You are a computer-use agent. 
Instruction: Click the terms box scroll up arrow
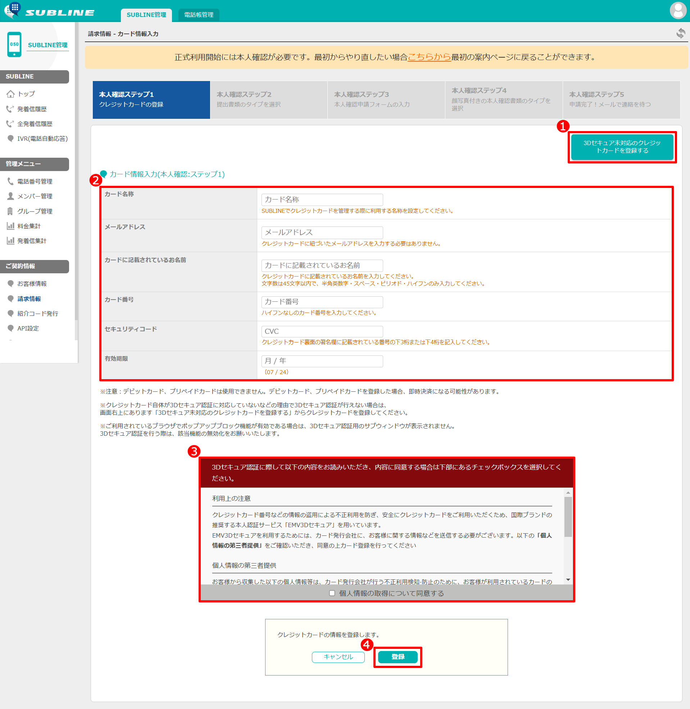tap(568, 492)
